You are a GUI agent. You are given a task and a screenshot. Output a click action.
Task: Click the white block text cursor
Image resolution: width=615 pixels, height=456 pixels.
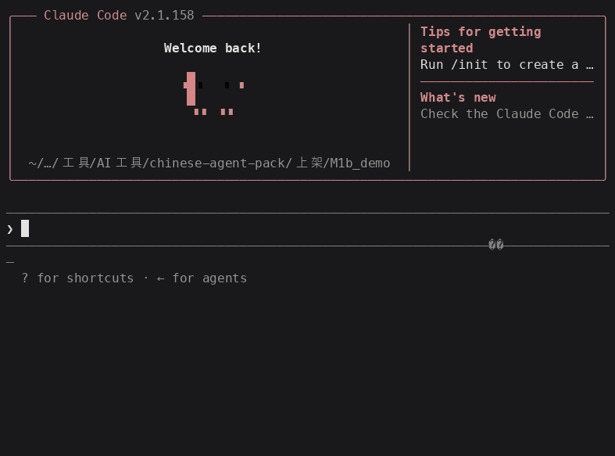click(x=25, y=228)
